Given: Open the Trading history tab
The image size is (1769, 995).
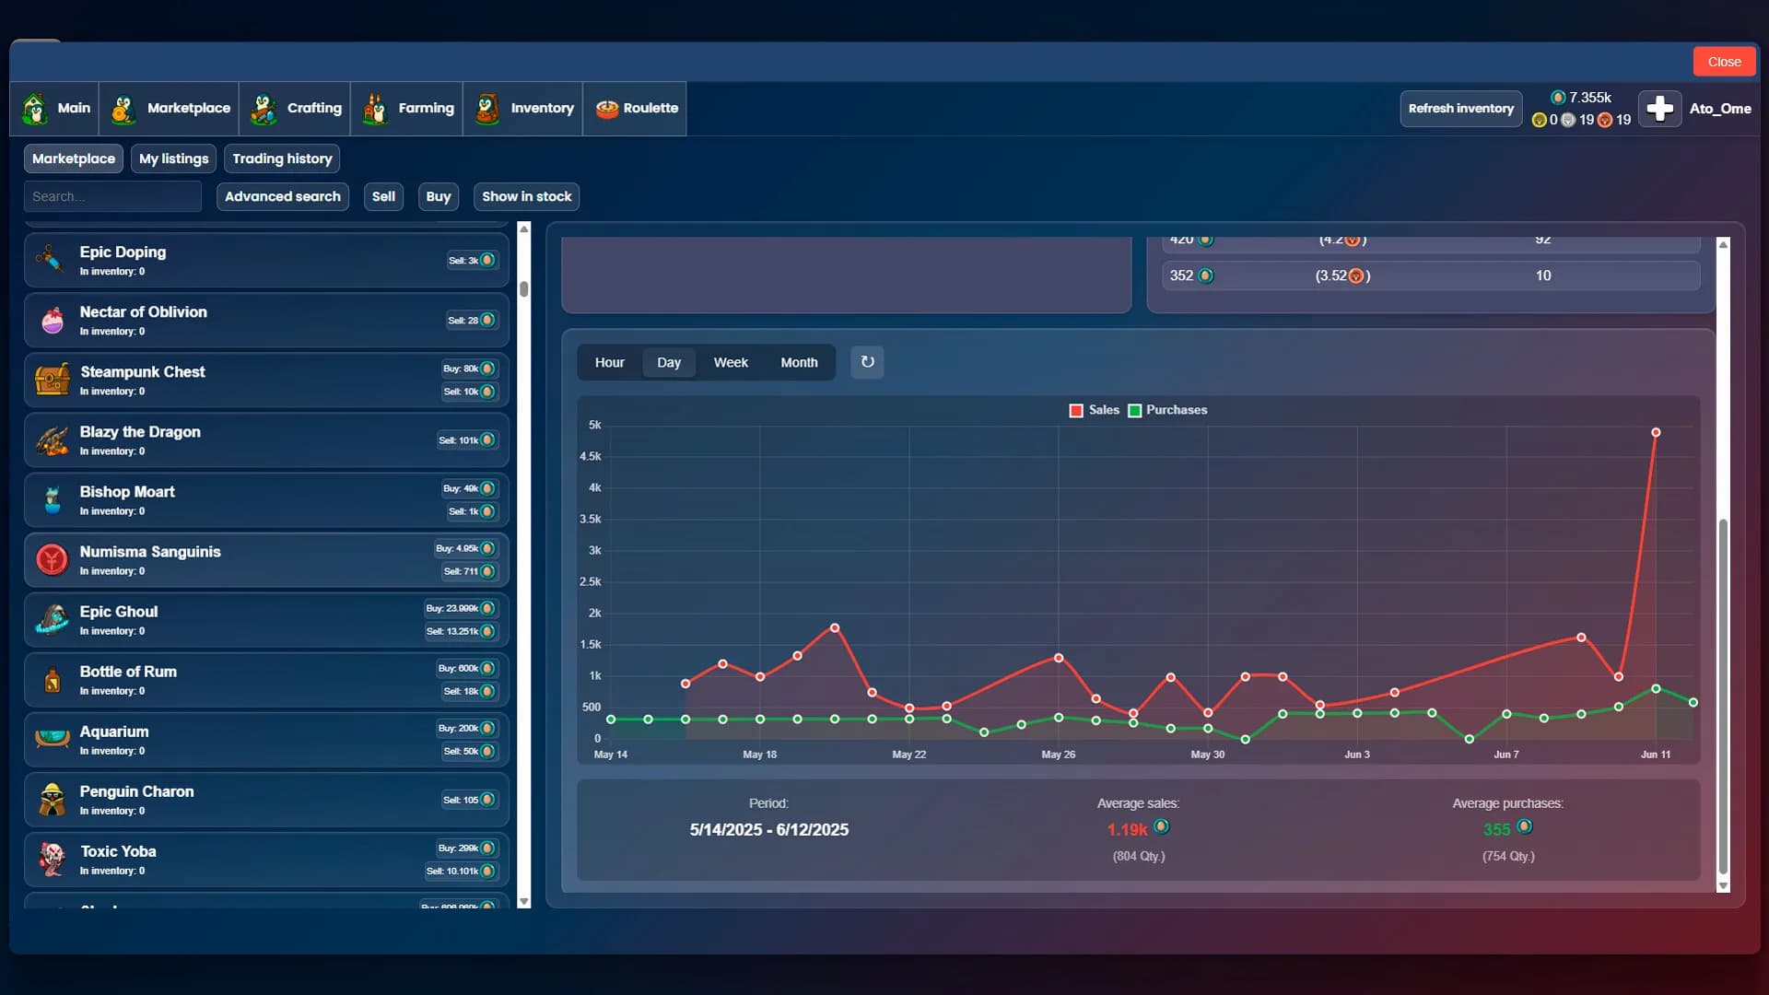Looking at the screenshot, I should point(282,158).
